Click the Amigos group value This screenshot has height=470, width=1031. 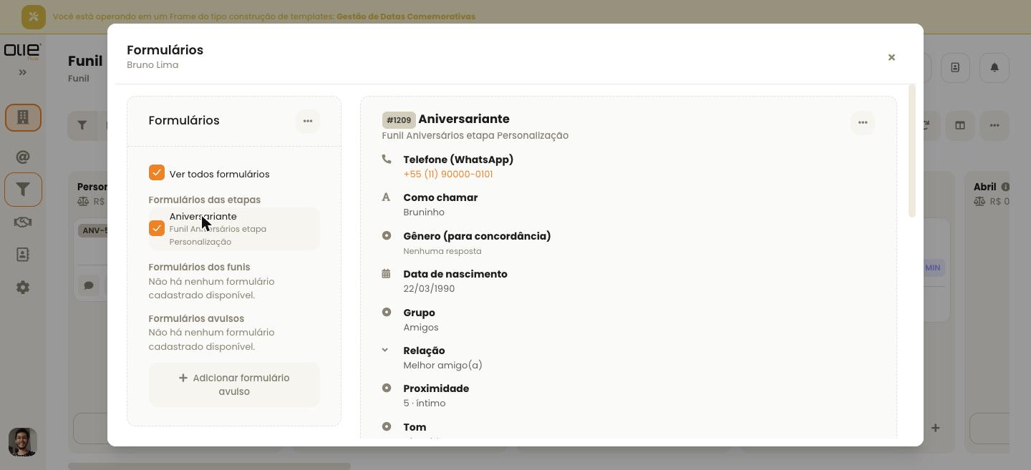421,328
